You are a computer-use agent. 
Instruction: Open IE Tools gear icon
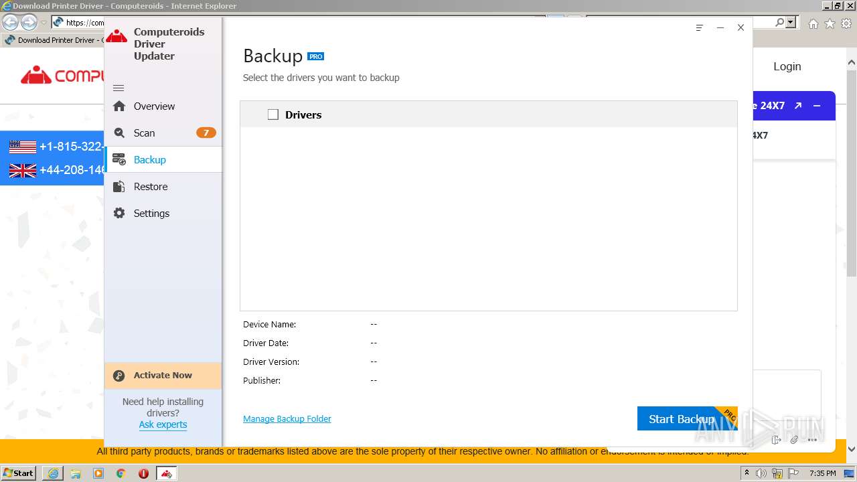pyautogui.click(x=846, y=23)
